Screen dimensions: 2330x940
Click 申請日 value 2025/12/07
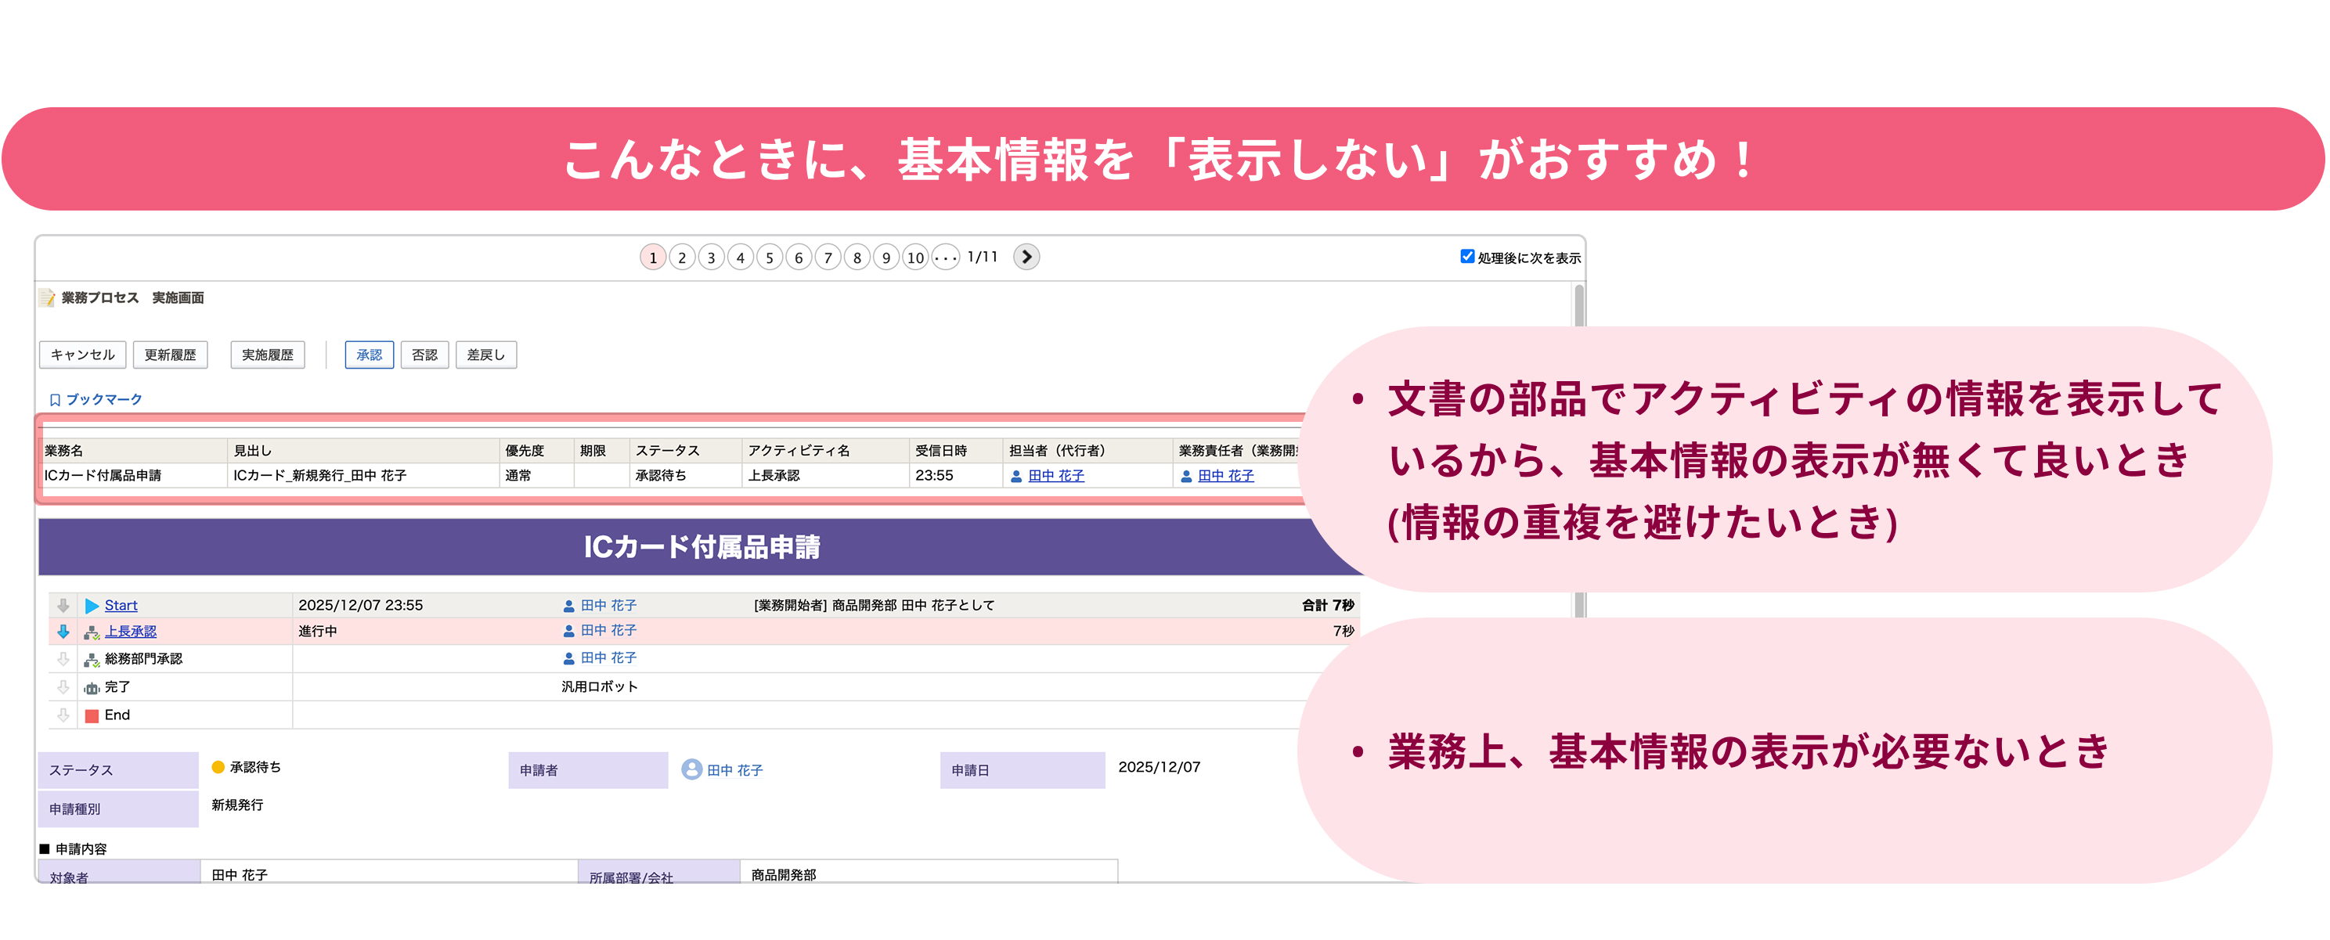pyautogui.click(x=1159, y=766)
